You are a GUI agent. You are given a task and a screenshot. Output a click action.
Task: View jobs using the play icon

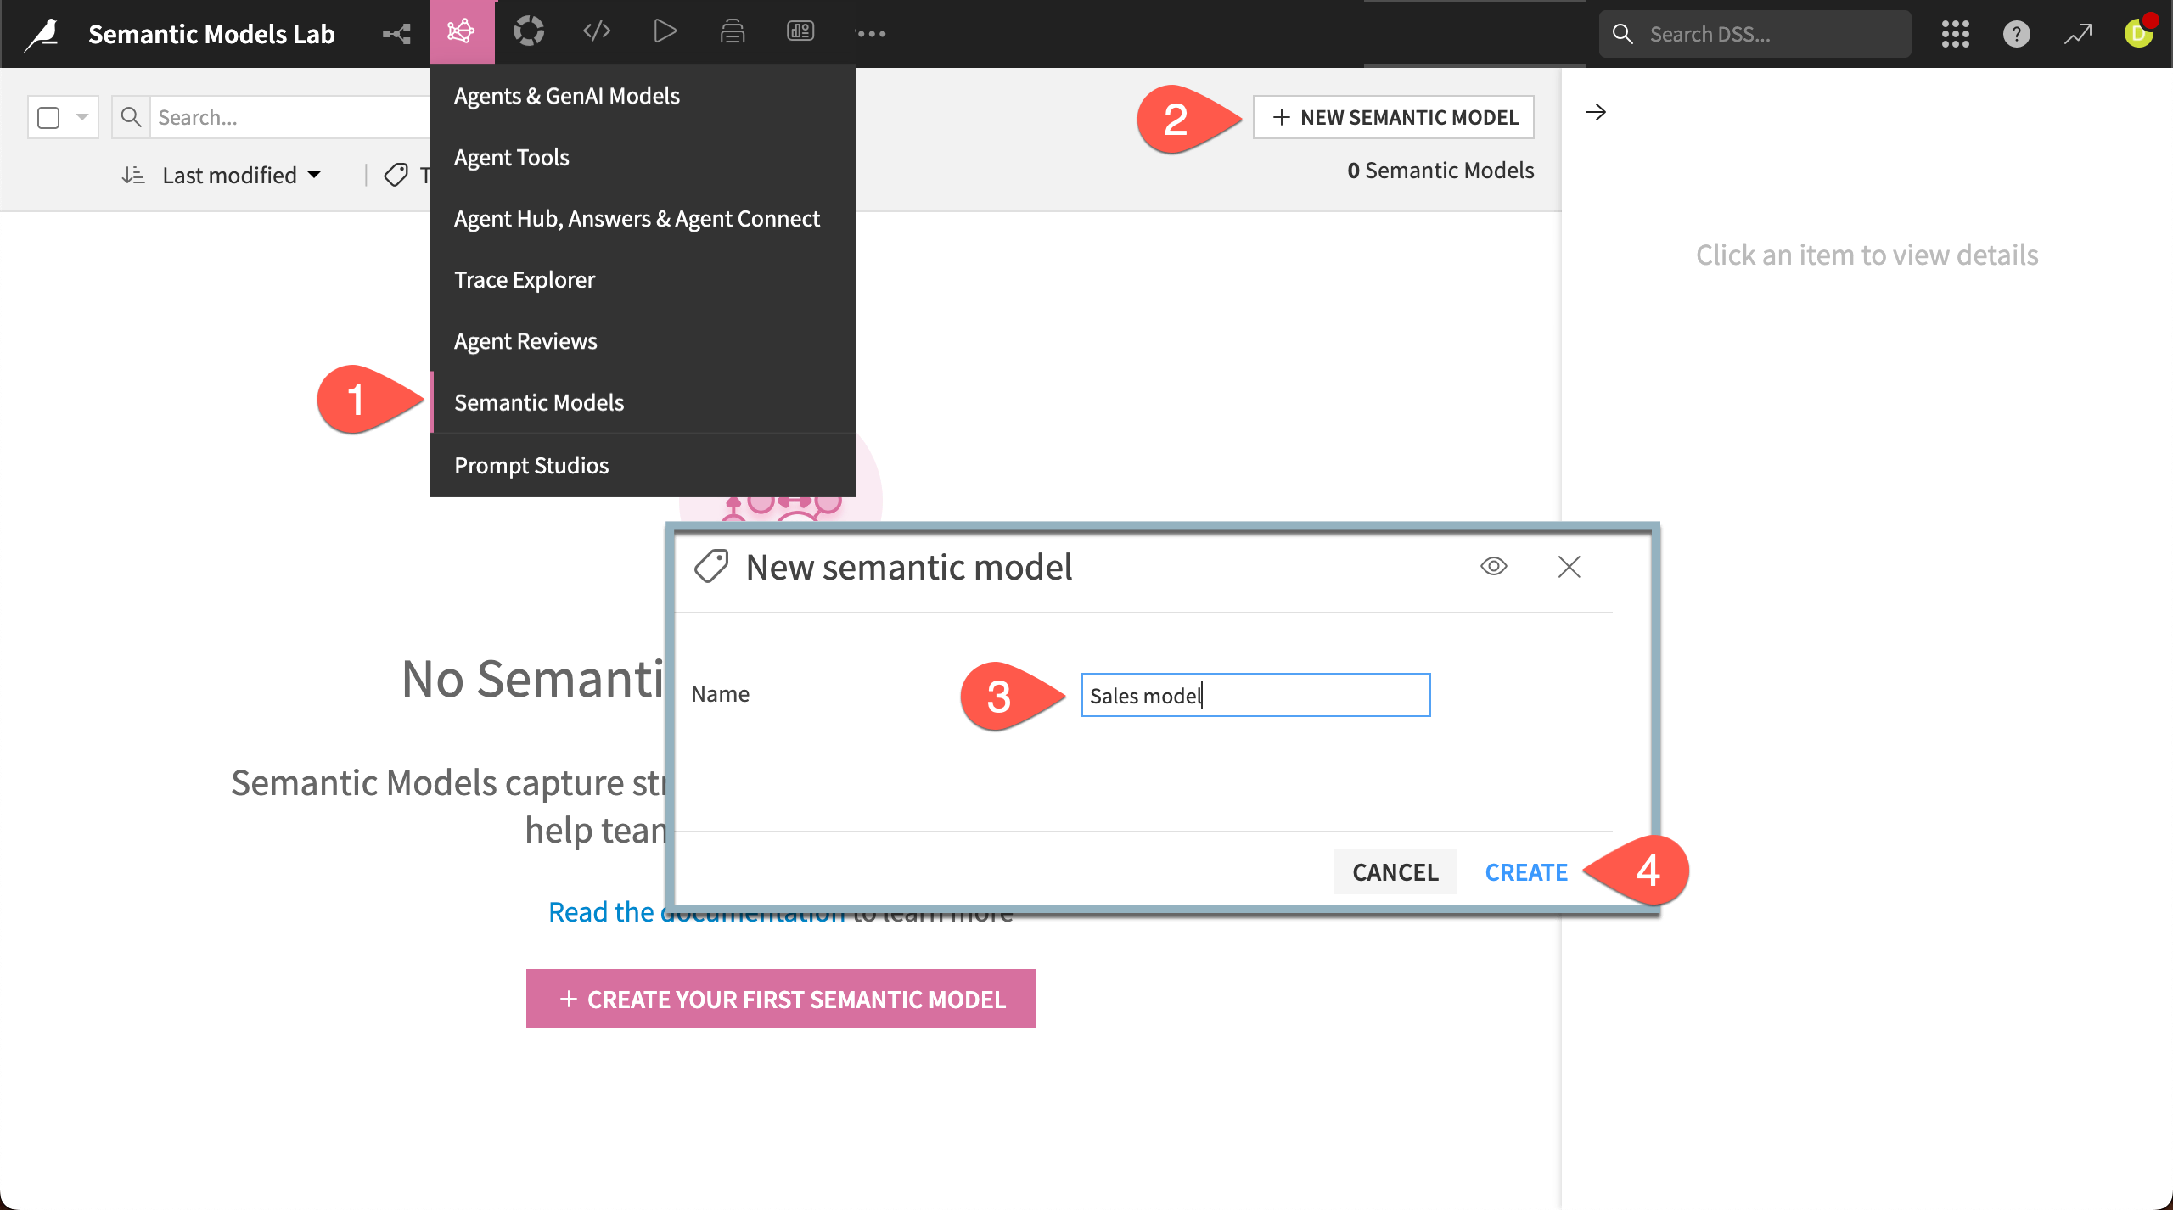[665, 32]
